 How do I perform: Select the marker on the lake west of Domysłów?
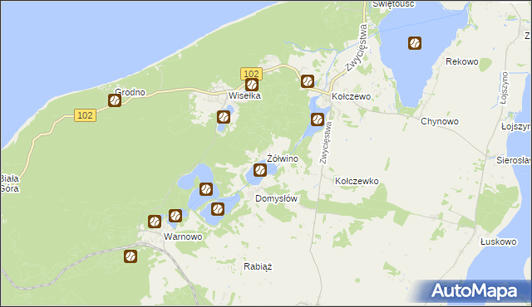pos(218,209)
